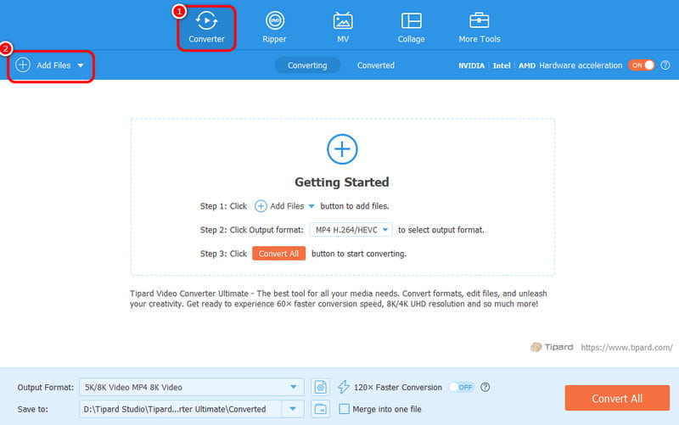Viewport: 679px width, 425px height.
Task: Enable 120x Faster Conversion toggle
Action: pos(461,387)
